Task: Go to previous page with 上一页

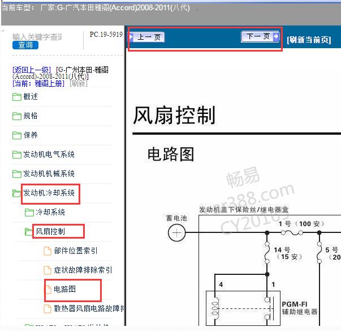Action: coord(147,37)
